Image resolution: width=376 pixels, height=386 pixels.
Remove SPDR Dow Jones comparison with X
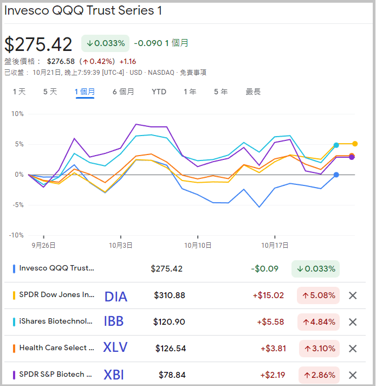pos(353,295)
